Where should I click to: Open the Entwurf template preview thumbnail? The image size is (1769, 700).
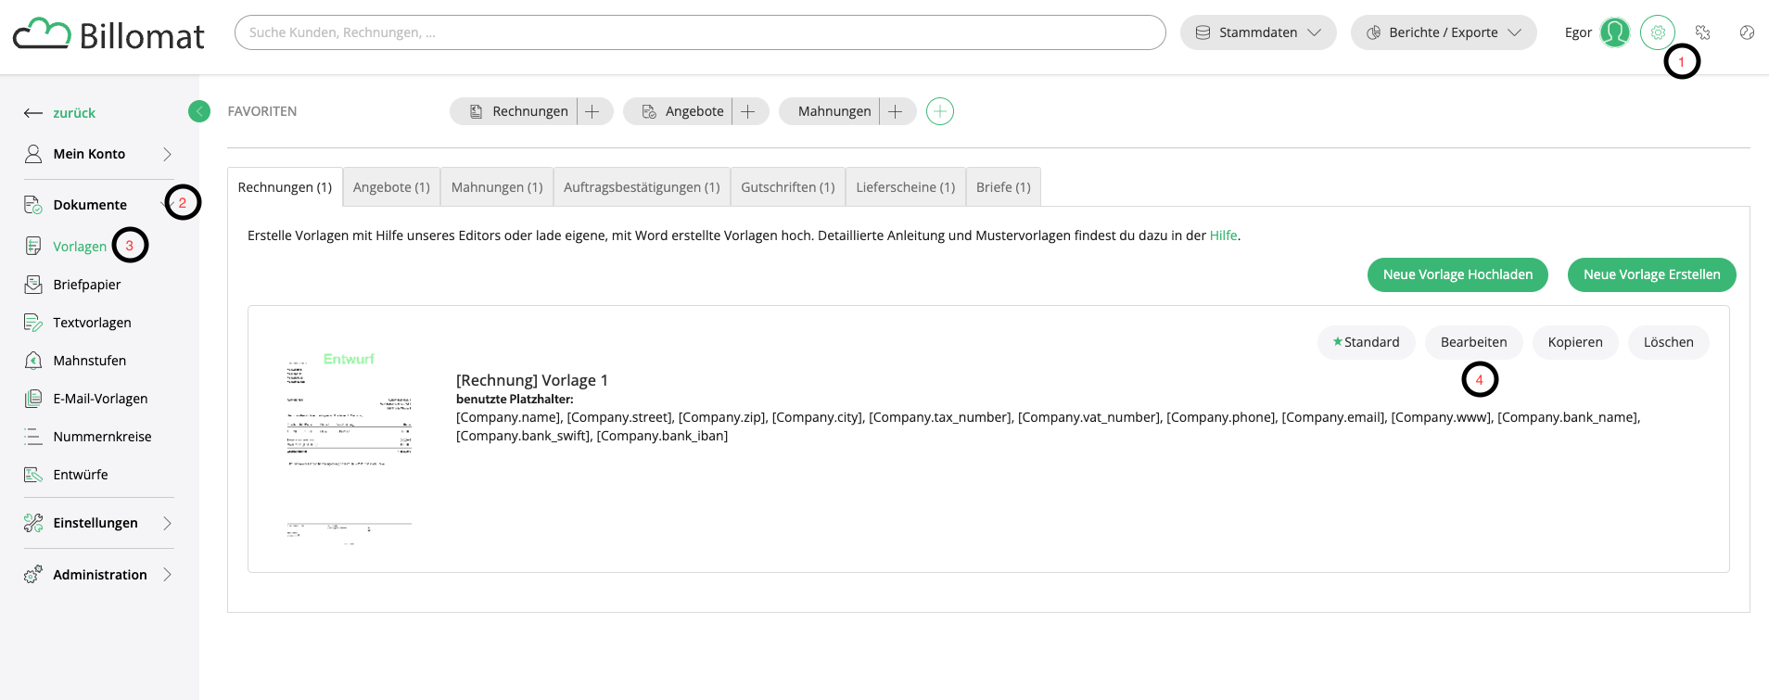click(x=349, y=448)
